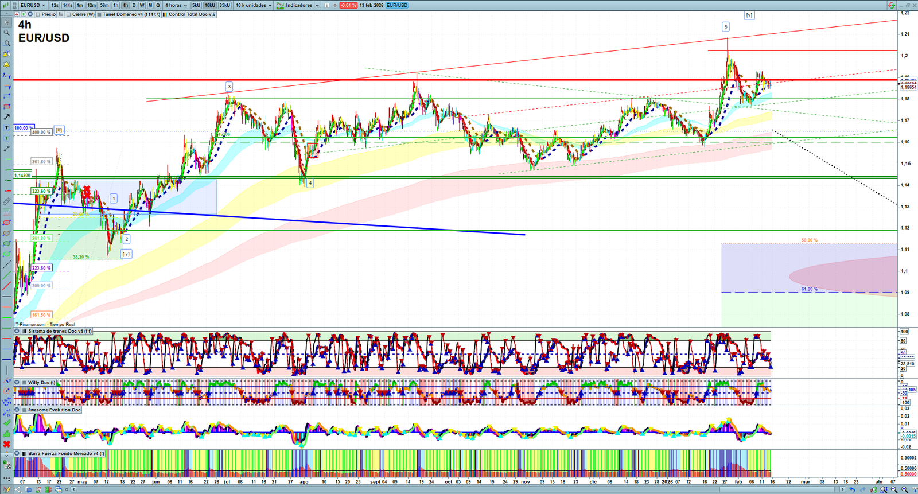The image size is (918, 494).
Task: Open the 10 k unidades dropdown
Action: coord(253,5)
